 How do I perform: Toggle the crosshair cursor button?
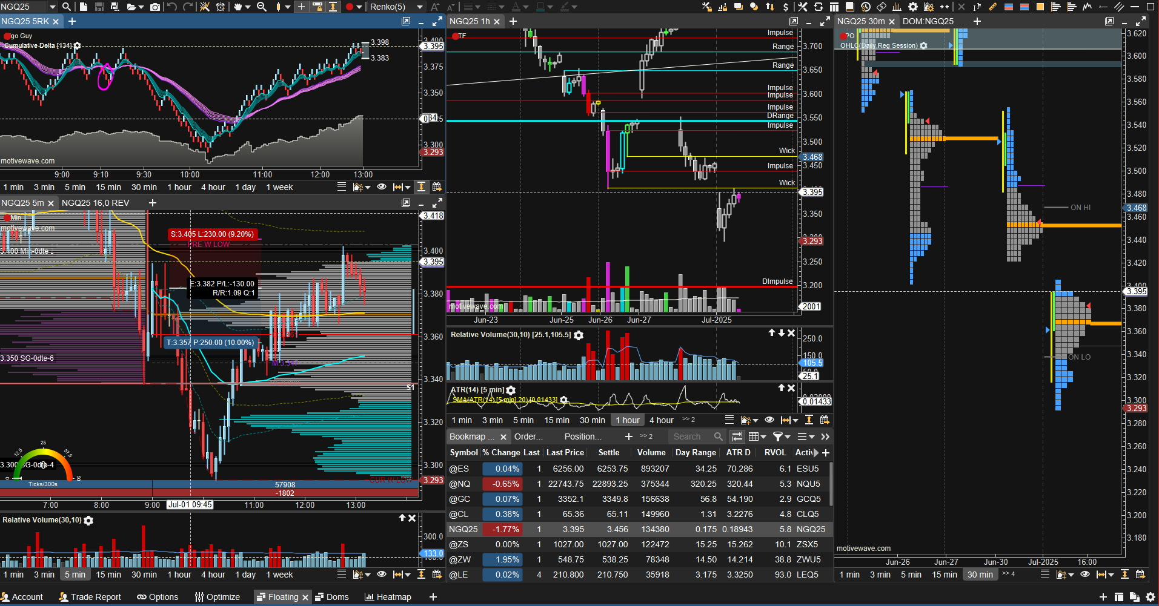pyautogui.click(x=301, y=7)
